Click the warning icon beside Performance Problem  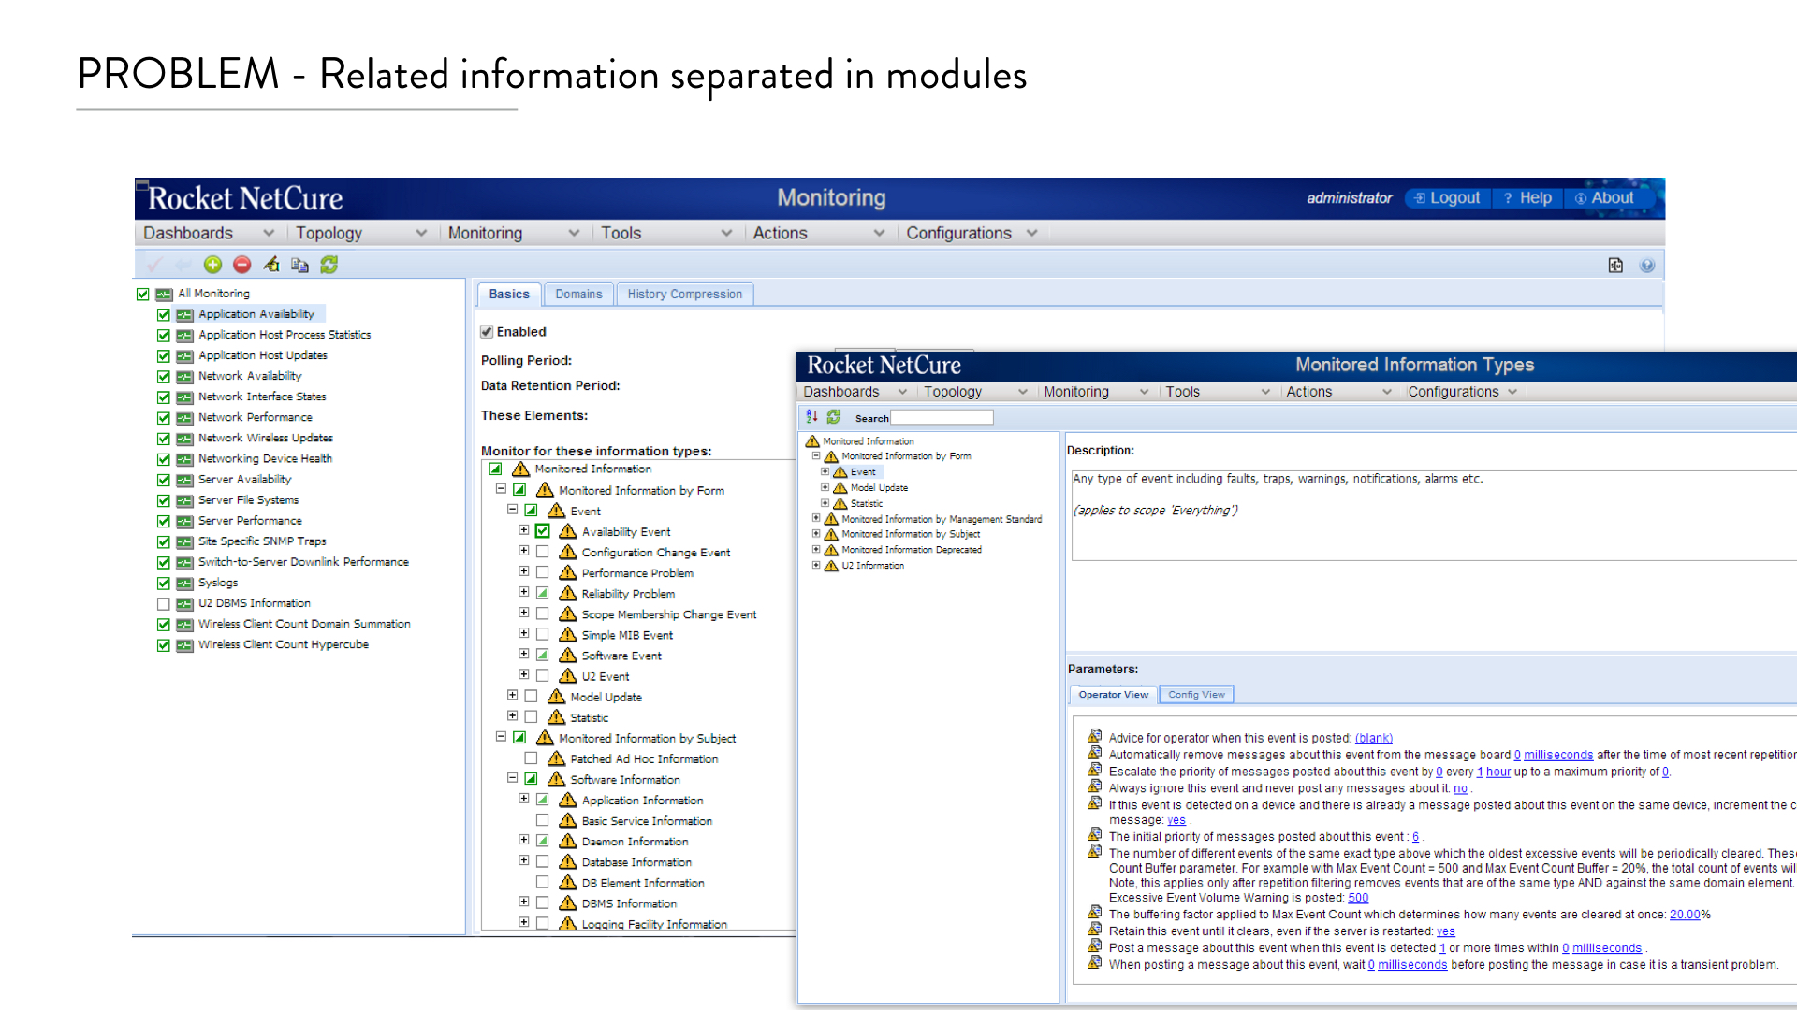pos(567,572)
